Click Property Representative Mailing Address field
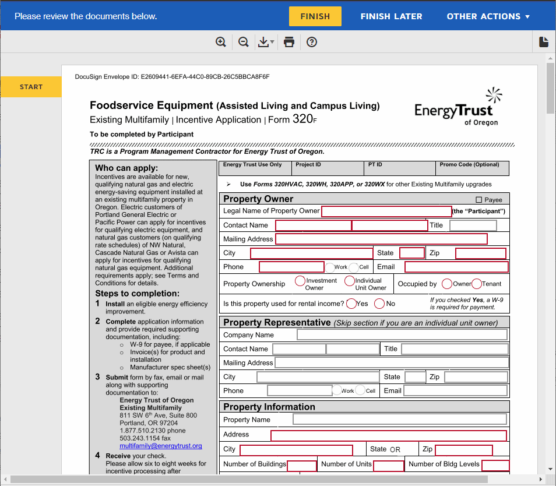The width and height of the screenshot is (556, 486). 392,362
